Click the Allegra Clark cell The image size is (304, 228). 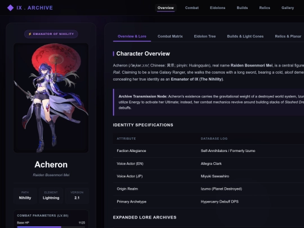click(211, 164)
